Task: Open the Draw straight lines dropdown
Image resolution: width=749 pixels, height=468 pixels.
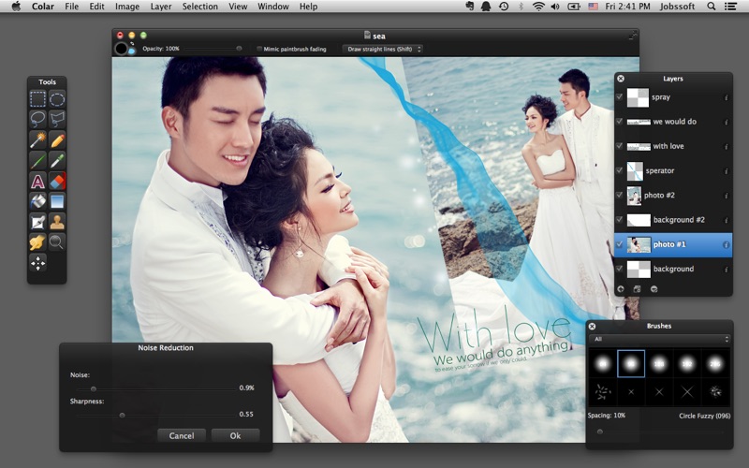Action: [x=382, y=49]
